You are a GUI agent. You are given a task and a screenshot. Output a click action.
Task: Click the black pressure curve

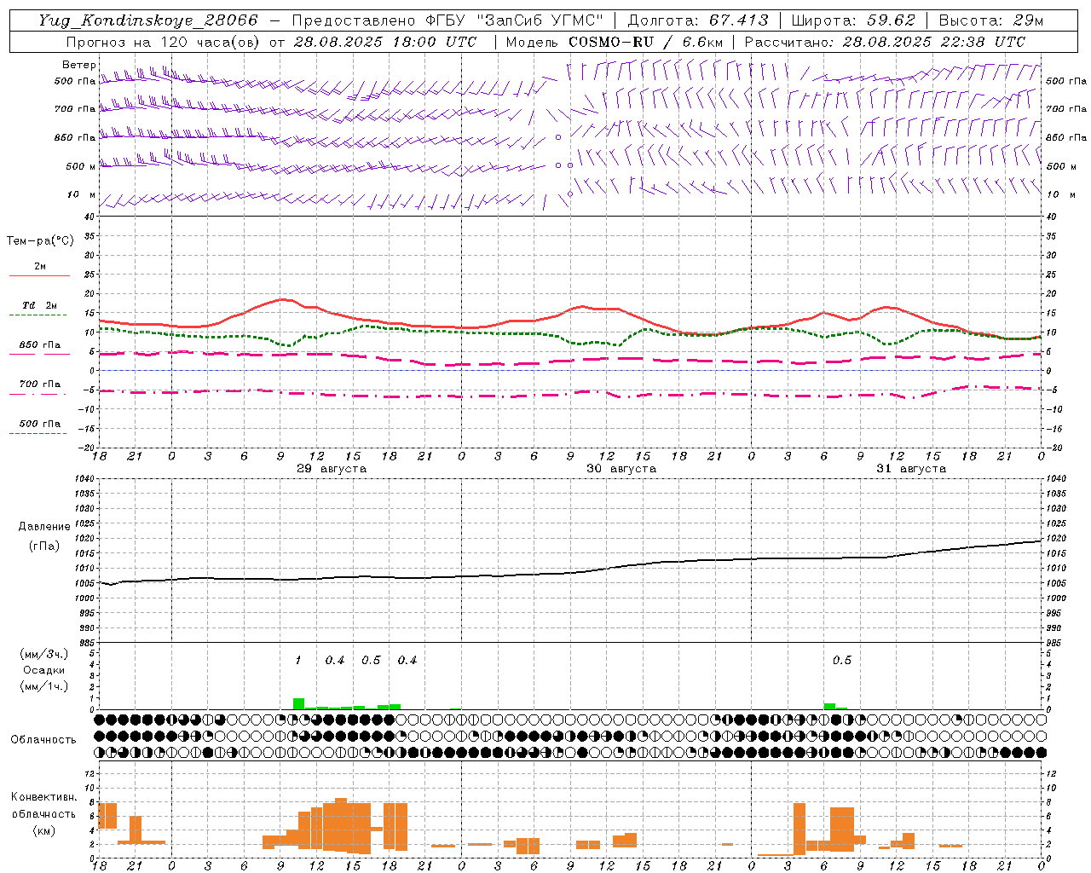click(571, 572)
